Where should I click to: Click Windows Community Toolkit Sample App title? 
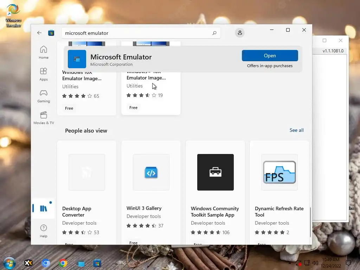(x=215, y=212)
